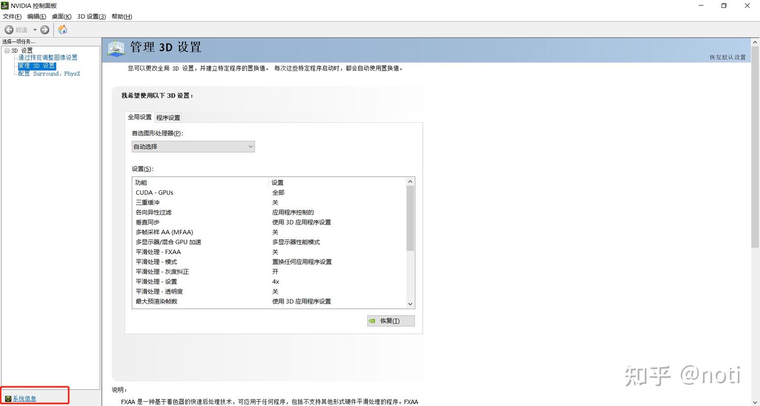The height and width of the screenshot is (406, 760).
Task: Click the 多显示器性能模式 setting value
Action: coord(296,242)
